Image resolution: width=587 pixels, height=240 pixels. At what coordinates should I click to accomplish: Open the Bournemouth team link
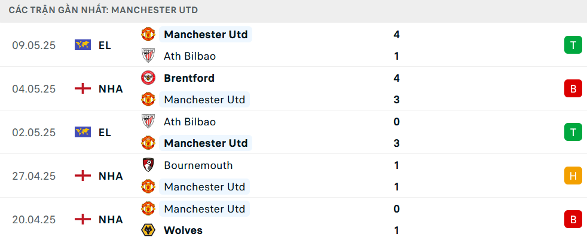198,165
